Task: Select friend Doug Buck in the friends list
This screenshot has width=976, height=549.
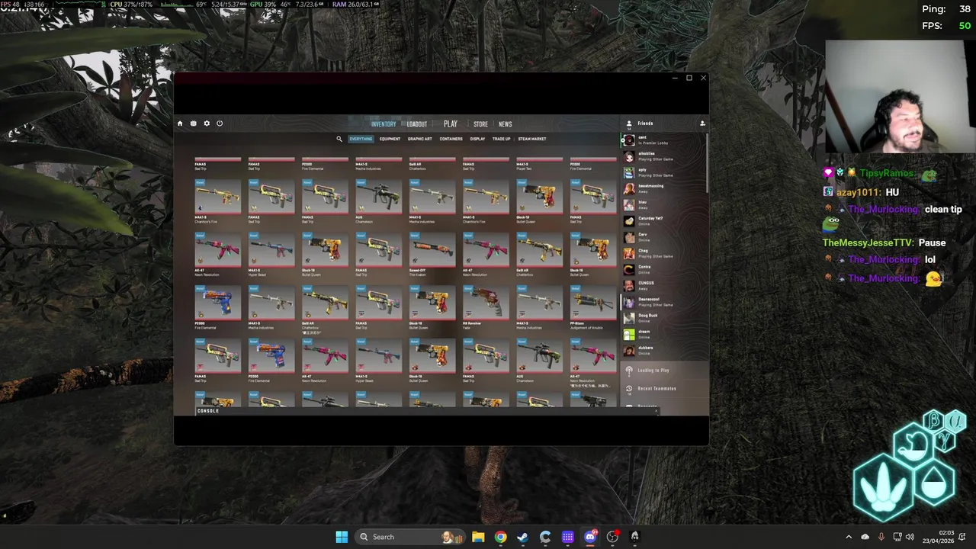Action: [x=662, y=318]
